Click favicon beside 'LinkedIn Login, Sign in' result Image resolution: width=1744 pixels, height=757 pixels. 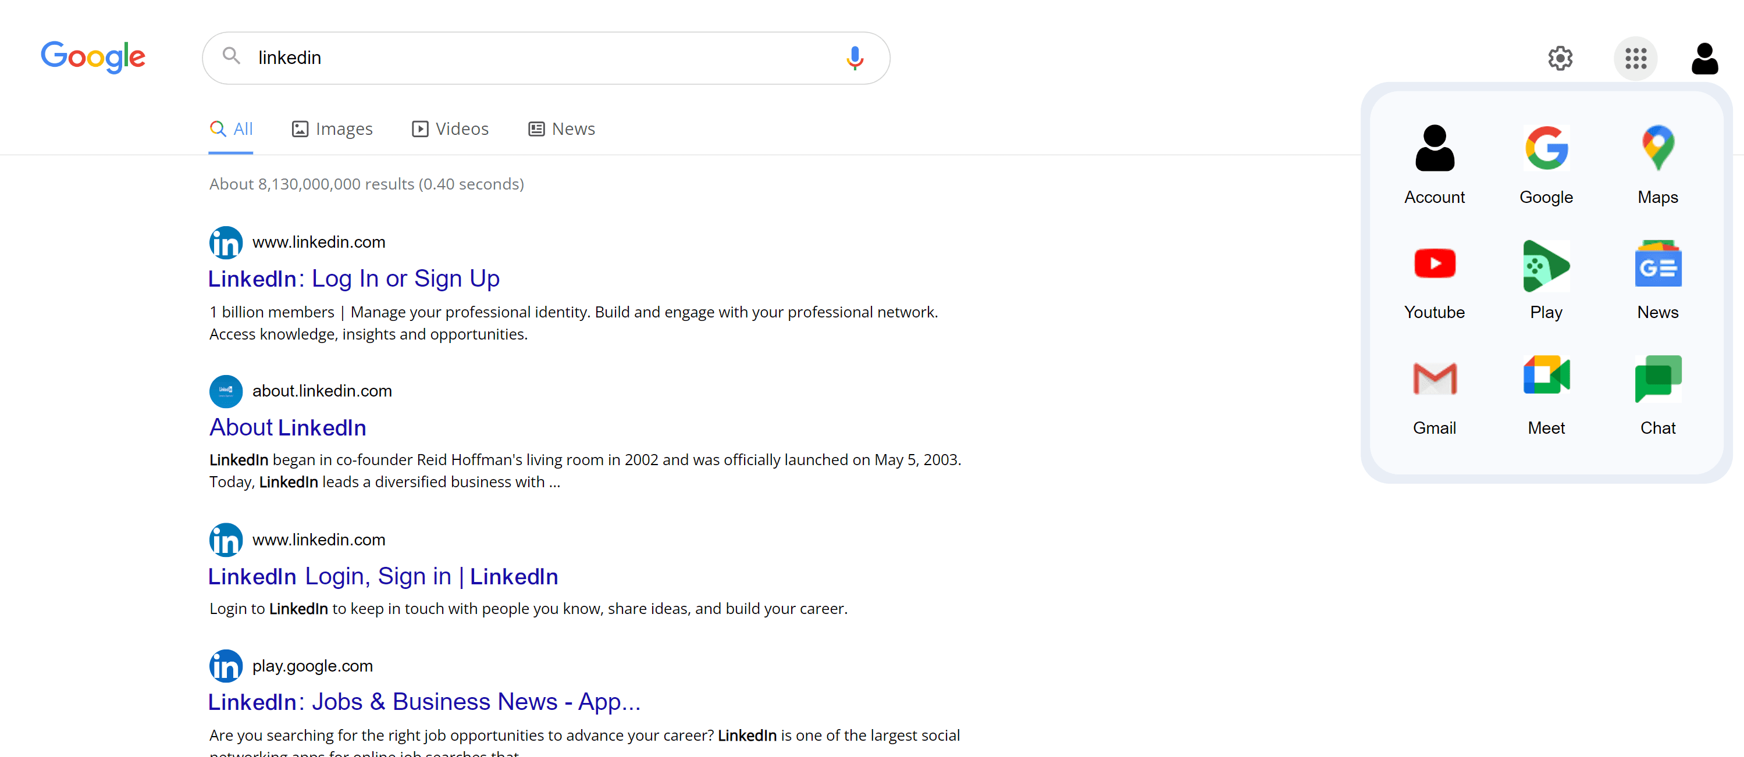coord(226,541)
